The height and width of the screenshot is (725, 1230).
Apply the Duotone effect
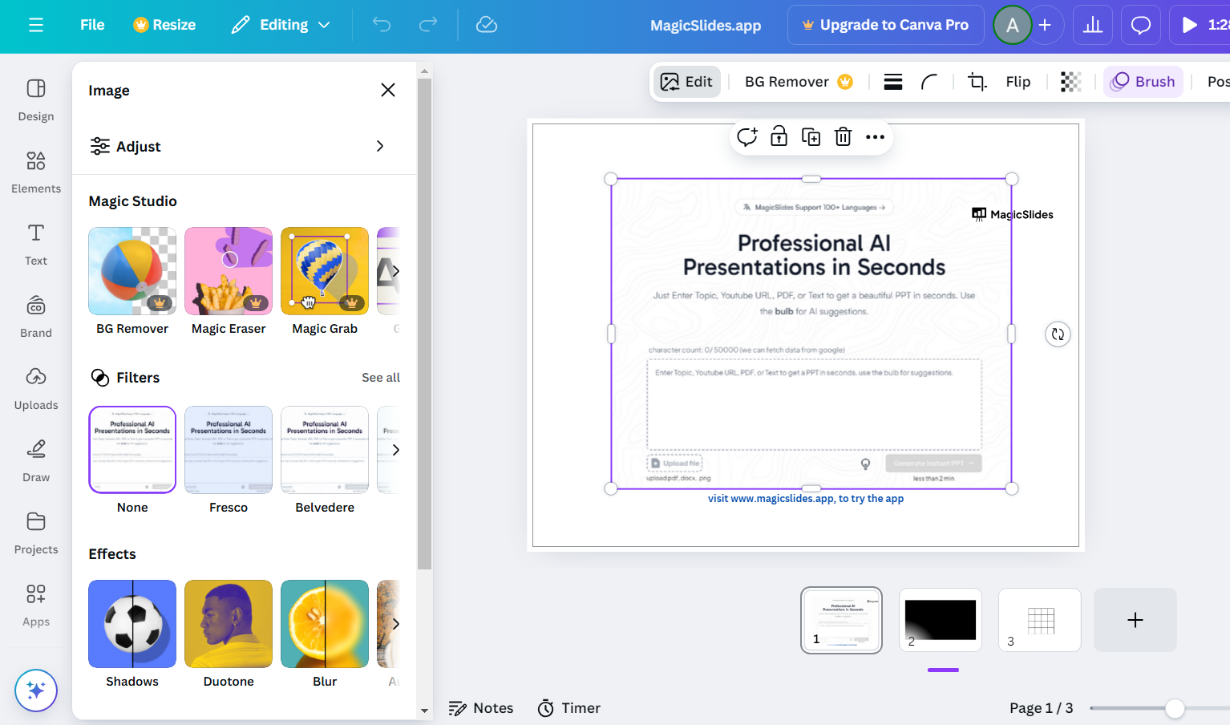coord(229,634)
